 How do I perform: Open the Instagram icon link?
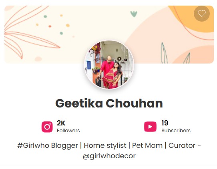(x=47, y=127)
